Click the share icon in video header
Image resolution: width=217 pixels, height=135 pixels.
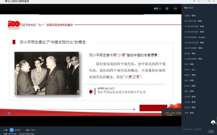167,8
